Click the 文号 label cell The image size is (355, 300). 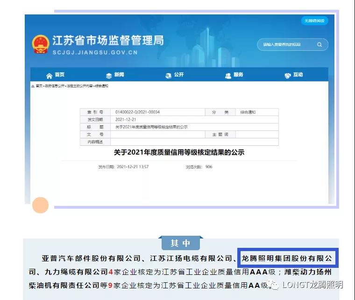(95, 135)
